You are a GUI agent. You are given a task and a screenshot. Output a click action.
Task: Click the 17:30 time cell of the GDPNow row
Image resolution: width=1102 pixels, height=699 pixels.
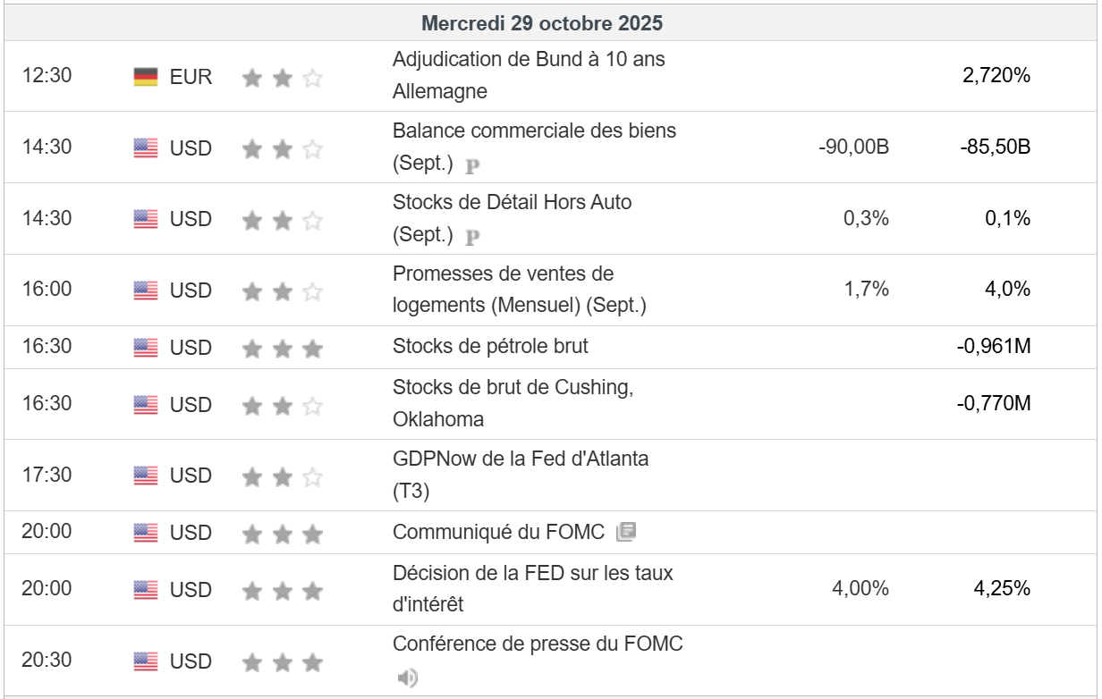47,475
